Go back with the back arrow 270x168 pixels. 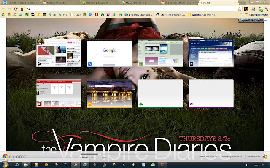coord(4,9)
